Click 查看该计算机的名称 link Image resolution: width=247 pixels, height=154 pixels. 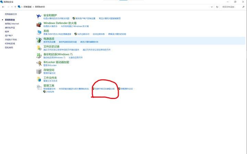(117, 34)
